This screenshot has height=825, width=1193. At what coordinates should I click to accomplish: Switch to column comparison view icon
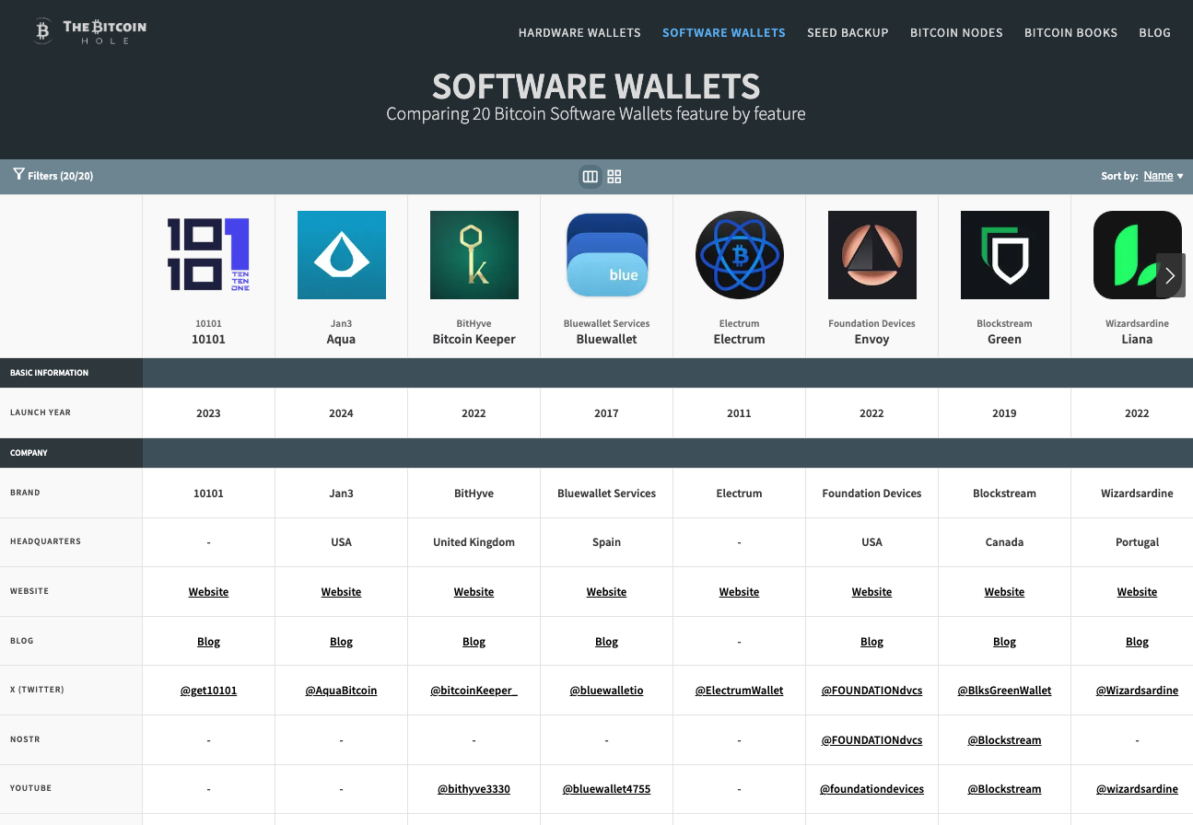point(591,177)
